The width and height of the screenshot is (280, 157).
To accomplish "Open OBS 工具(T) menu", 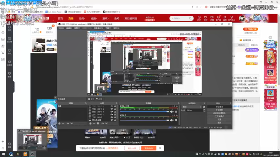I will (108, 28).
